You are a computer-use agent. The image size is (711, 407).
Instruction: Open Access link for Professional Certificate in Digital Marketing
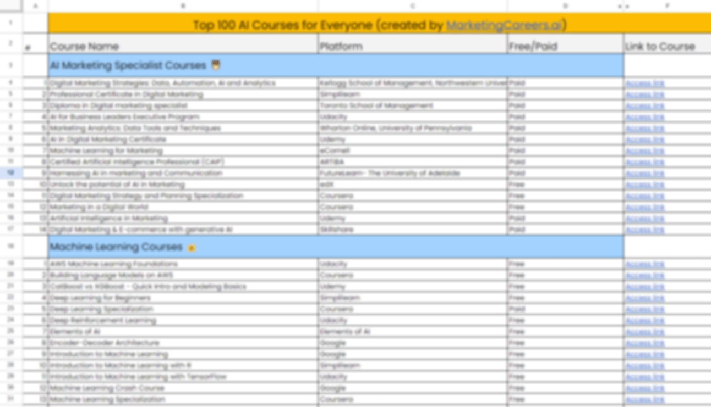tap(644, 94)
